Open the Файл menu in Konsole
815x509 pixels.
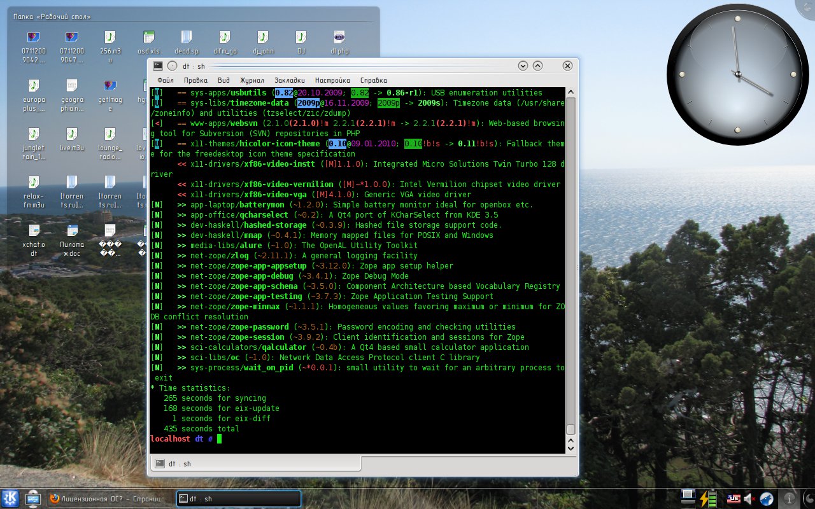pyautogui.click(x=166, y=81)
